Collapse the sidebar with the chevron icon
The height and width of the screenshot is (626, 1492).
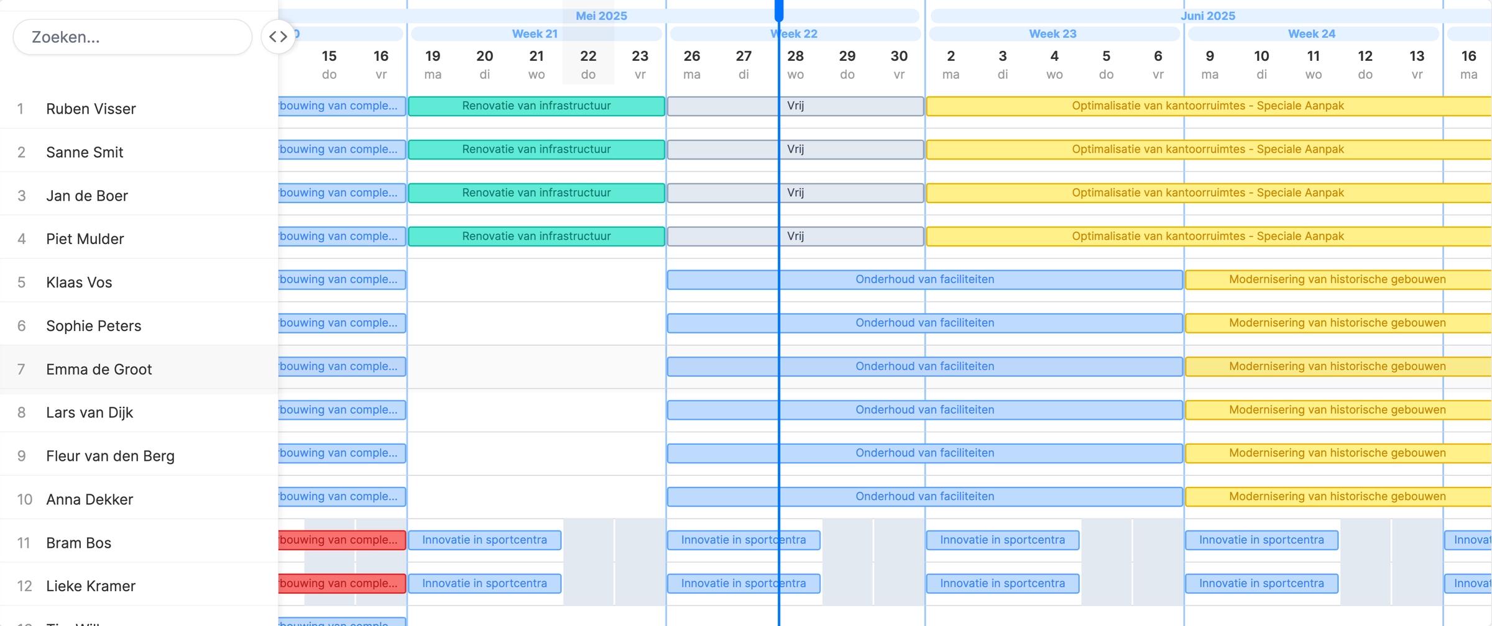click(278, 36)
